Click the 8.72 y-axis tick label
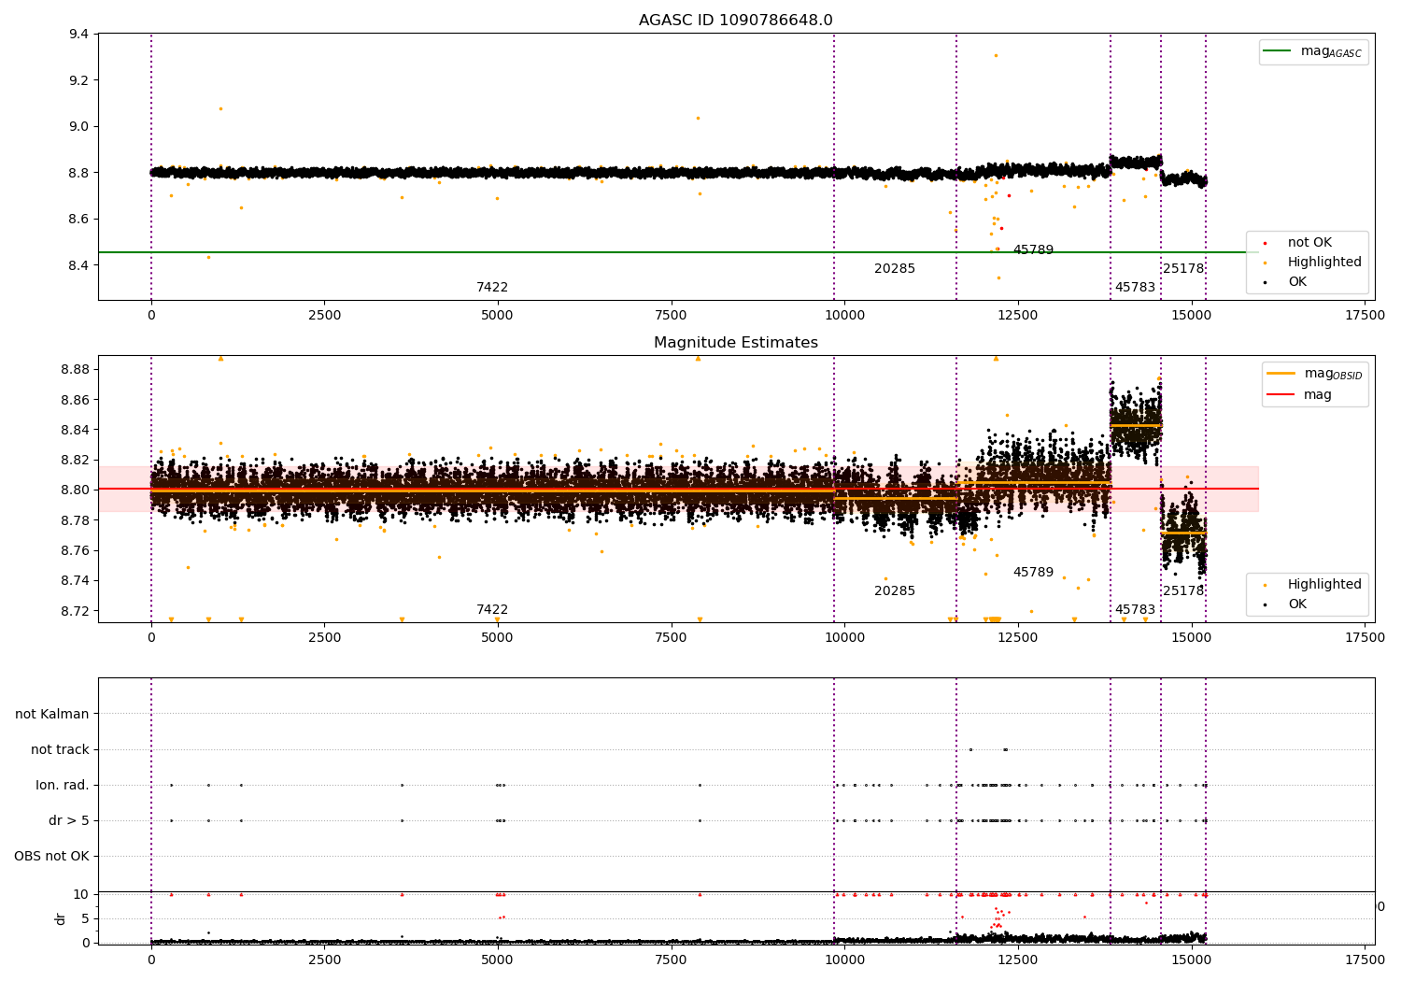 pyautogui.click(x=75, y=611)
